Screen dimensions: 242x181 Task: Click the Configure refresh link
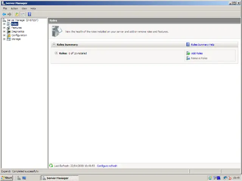[x=107, y=166]
